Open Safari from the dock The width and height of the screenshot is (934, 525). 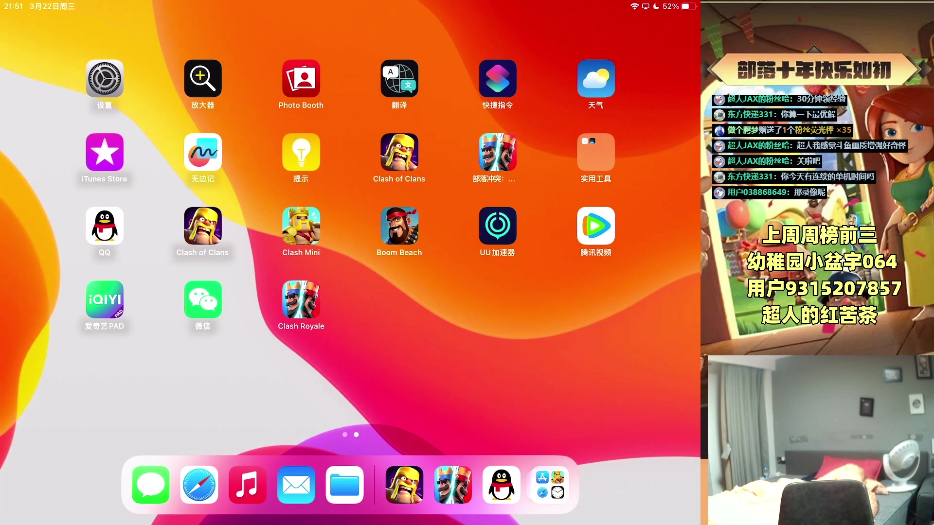click(x=199, y=485)
